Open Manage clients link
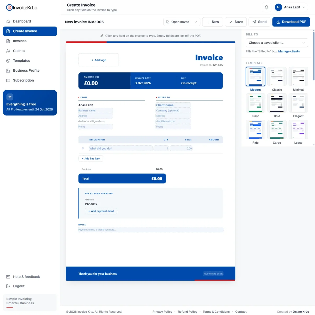The height and width of the screenshot is (315, 315). 289,51
